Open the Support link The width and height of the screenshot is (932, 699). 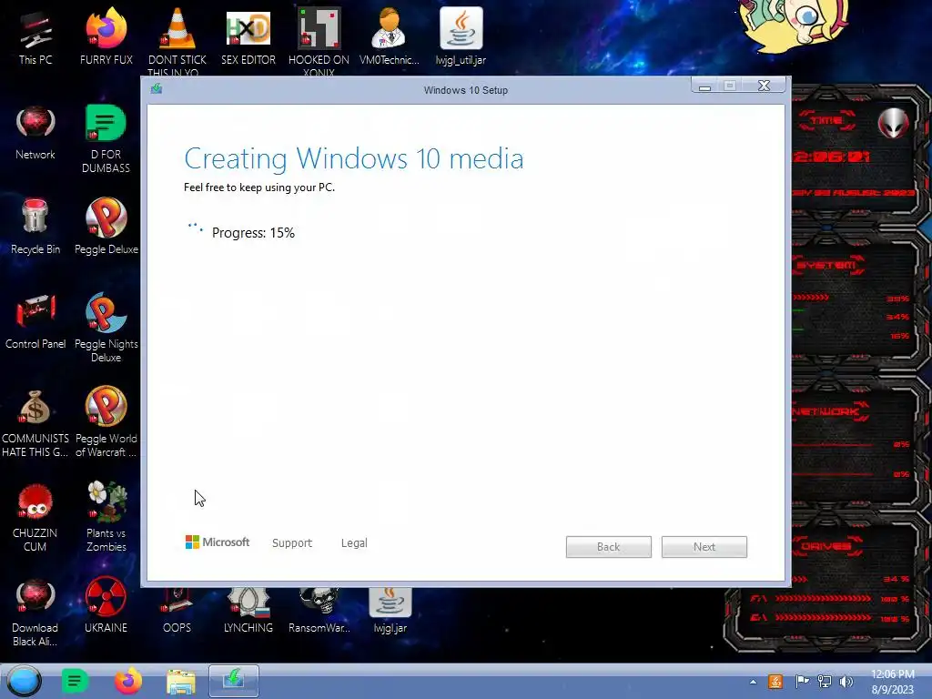pyautogui.click(x=292, y=542)
